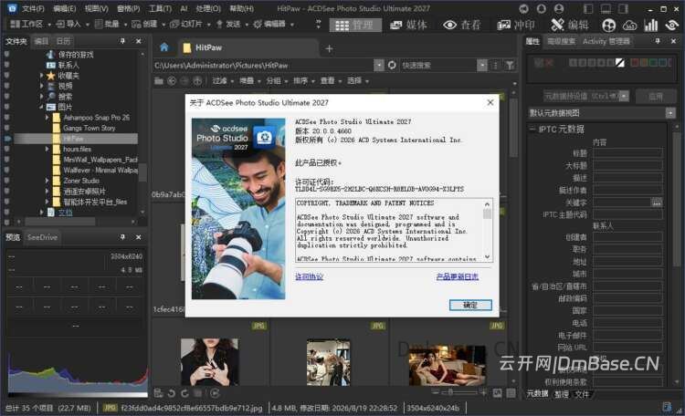Viewport: 685px width, 416px height.
Task: Close the About ACDSee dialog
Action: coord(490,102)
